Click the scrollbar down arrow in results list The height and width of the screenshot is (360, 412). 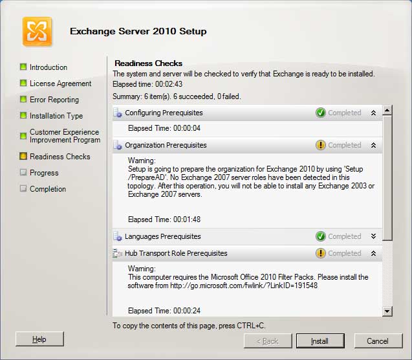coord(387,311)
